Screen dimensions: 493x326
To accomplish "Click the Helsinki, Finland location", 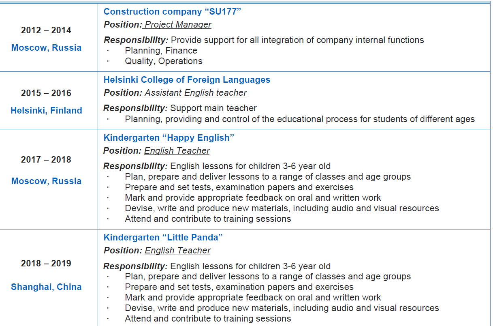I will click(46, 111).
